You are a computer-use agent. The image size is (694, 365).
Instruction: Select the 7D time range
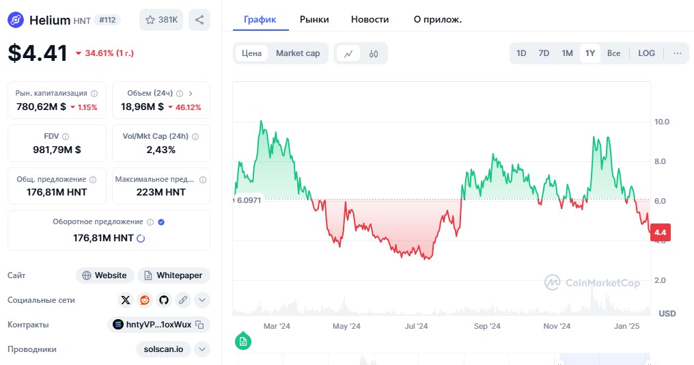pos(544,53)
